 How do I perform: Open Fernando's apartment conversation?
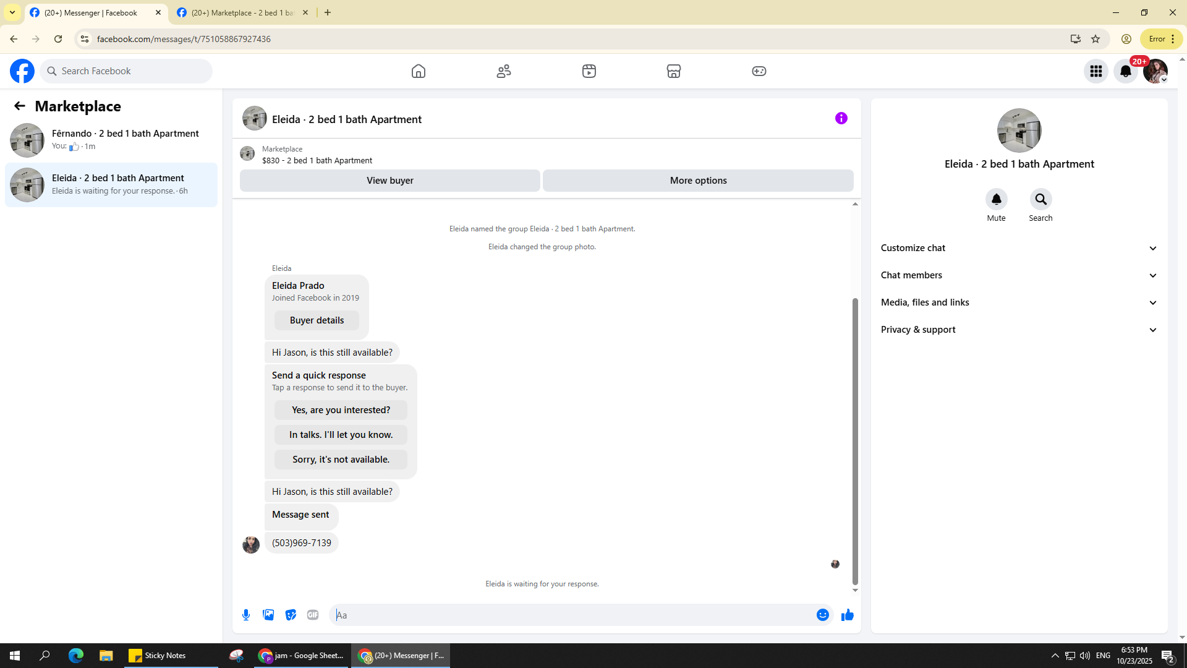[x=111, y=140]
